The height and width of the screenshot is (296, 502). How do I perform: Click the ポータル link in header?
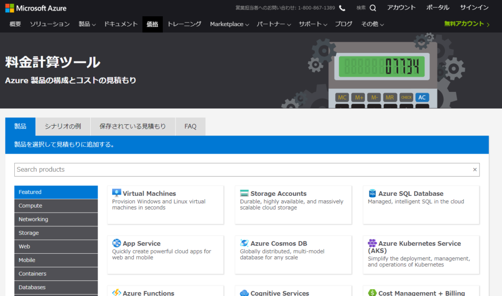coord(438,8)
